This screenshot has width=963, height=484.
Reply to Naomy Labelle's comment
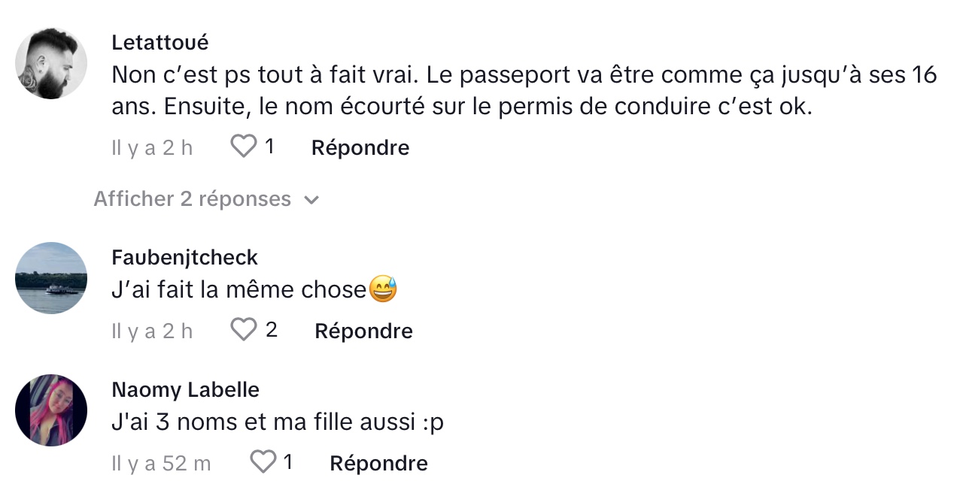pos(378,463)
